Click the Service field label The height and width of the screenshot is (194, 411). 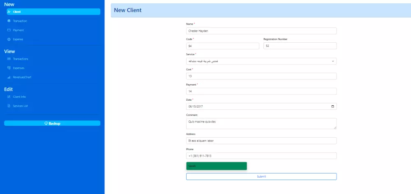coord(190,54)
